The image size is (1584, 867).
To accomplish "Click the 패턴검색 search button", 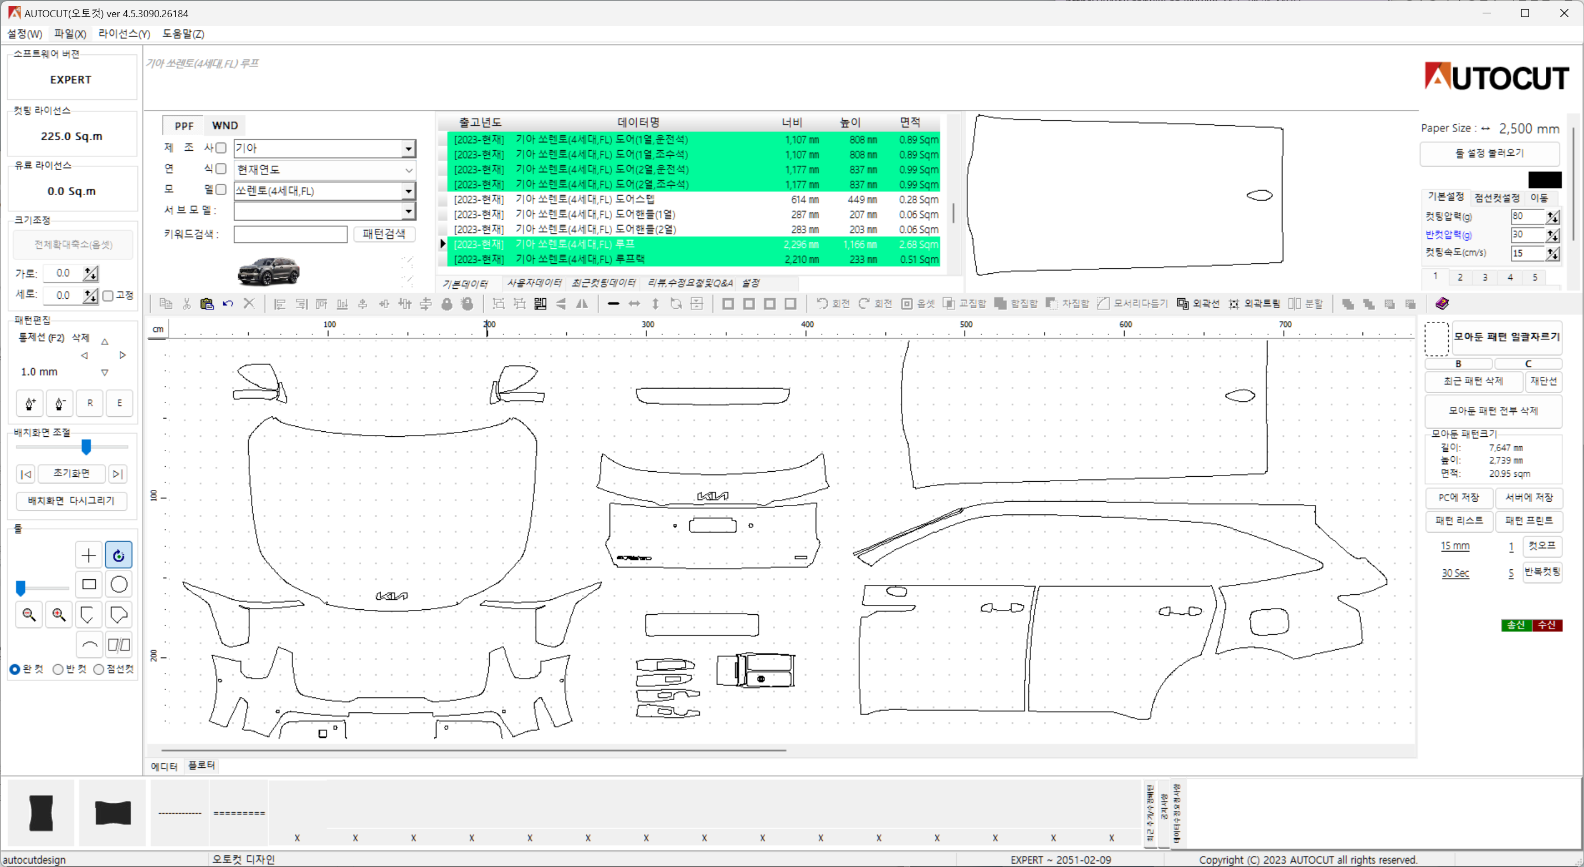I will [x=384, y=234].
